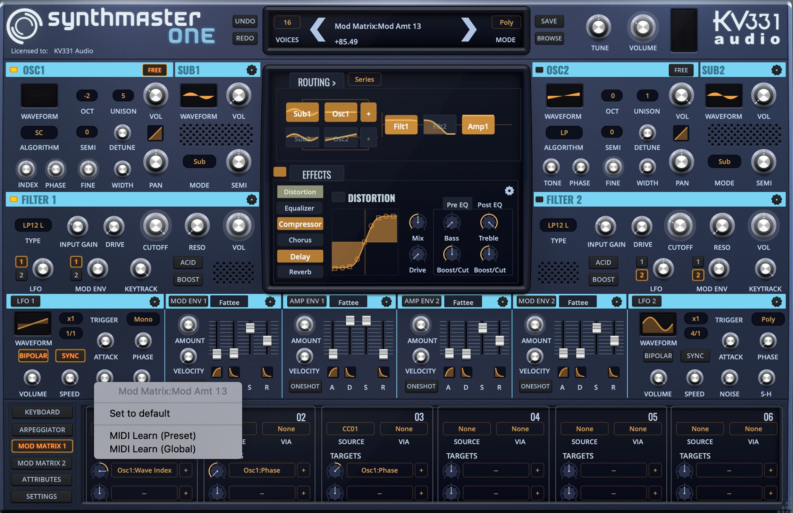Click the BROWSE button
The height and width of the screenshot is (513, 793).
549,38
